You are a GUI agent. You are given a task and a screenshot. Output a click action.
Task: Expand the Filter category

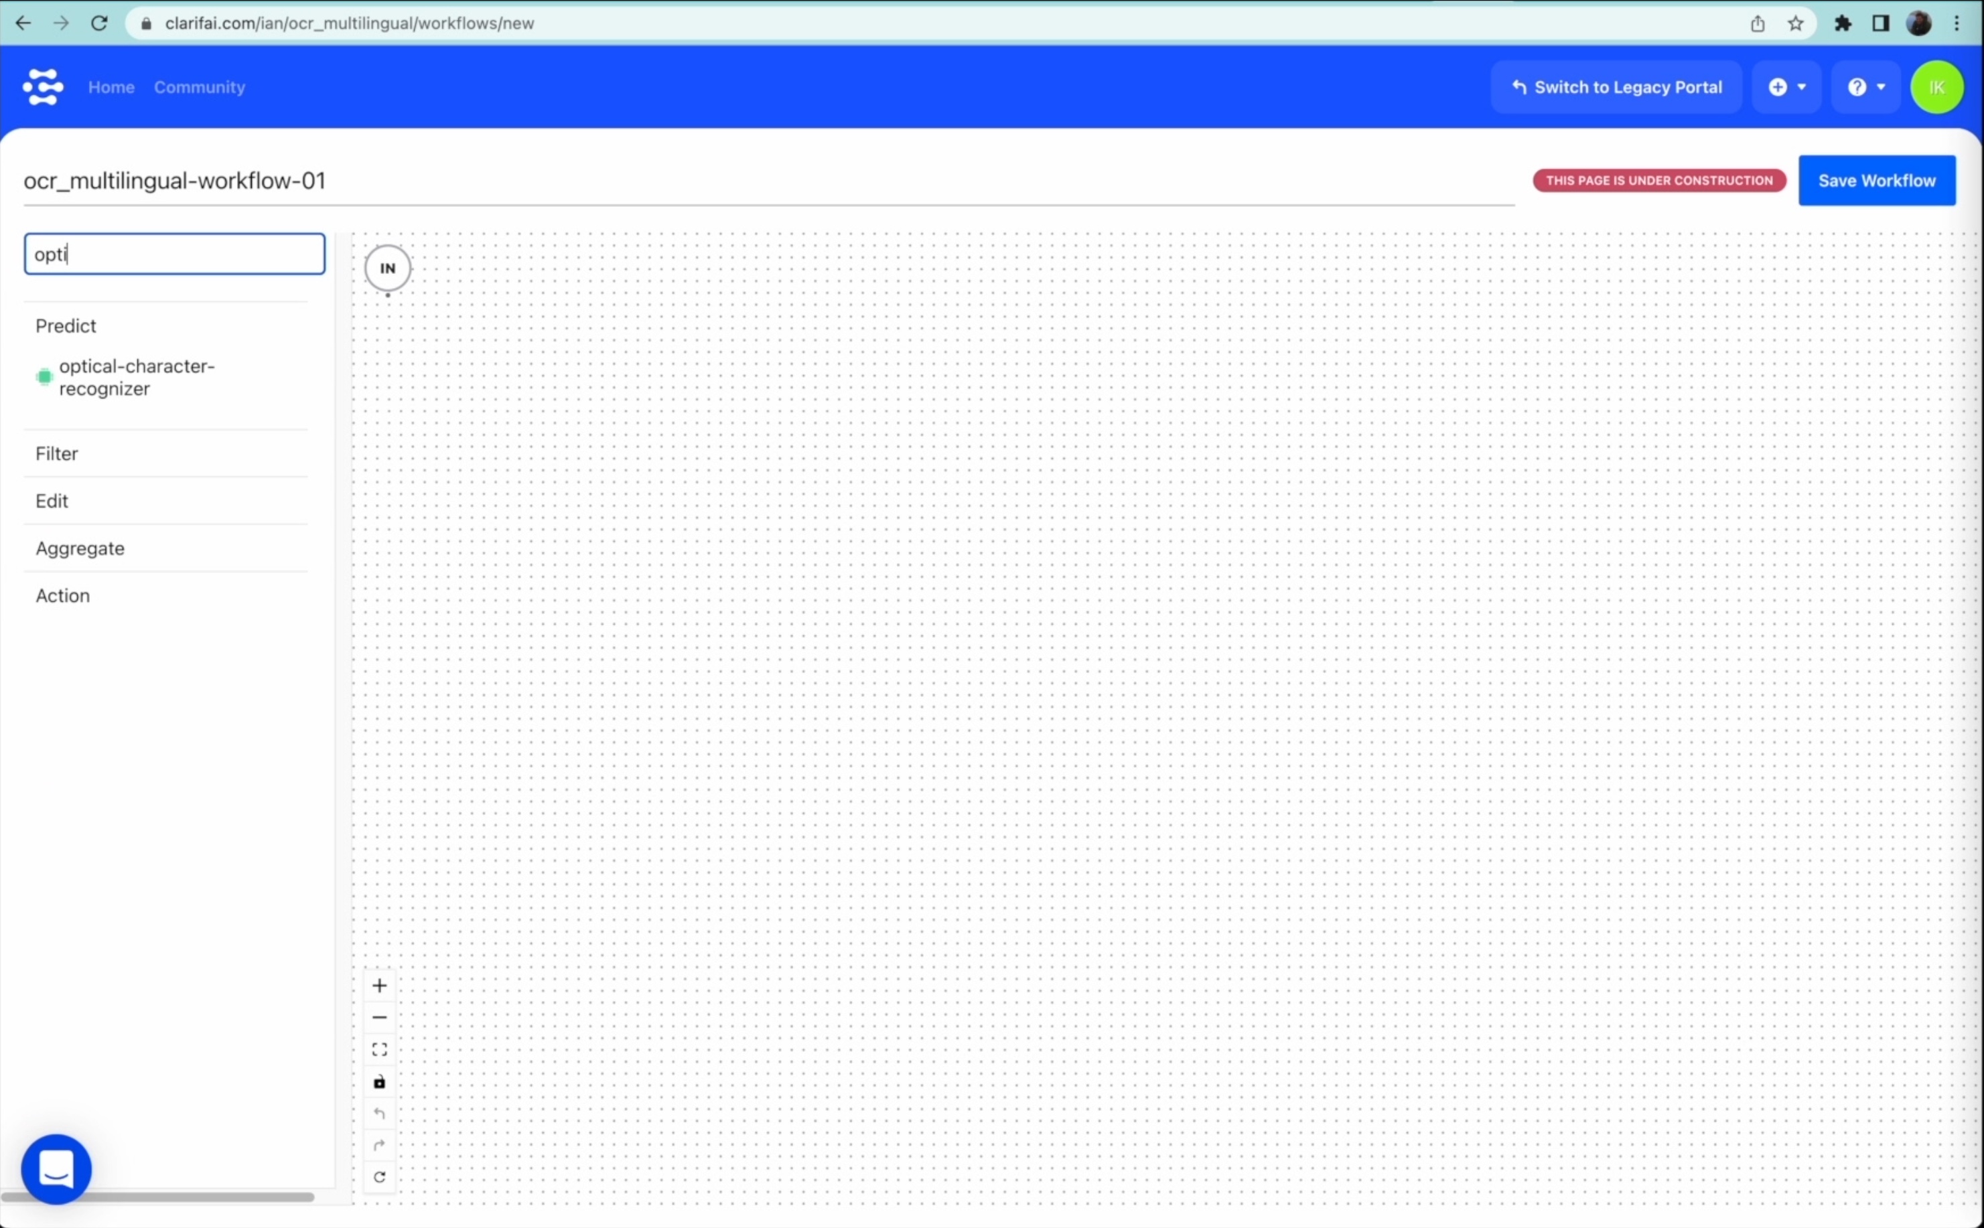57,453
